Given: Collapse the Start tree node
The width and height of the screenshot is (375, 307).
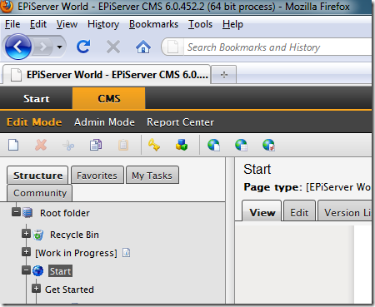Looking at the screenshot, I should click(26, 270).
